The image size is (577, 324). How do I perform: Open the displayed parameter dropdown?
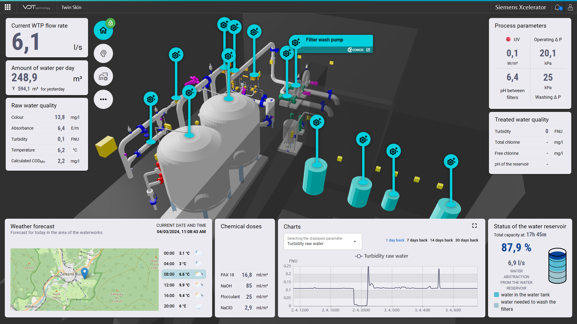tap(322, 241)
